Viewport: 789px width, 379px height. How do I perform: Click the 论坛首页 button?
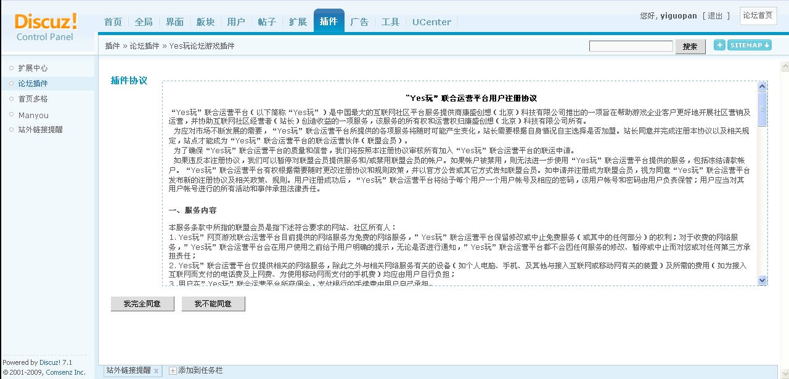pyautogui.click(x=758, y=16)
